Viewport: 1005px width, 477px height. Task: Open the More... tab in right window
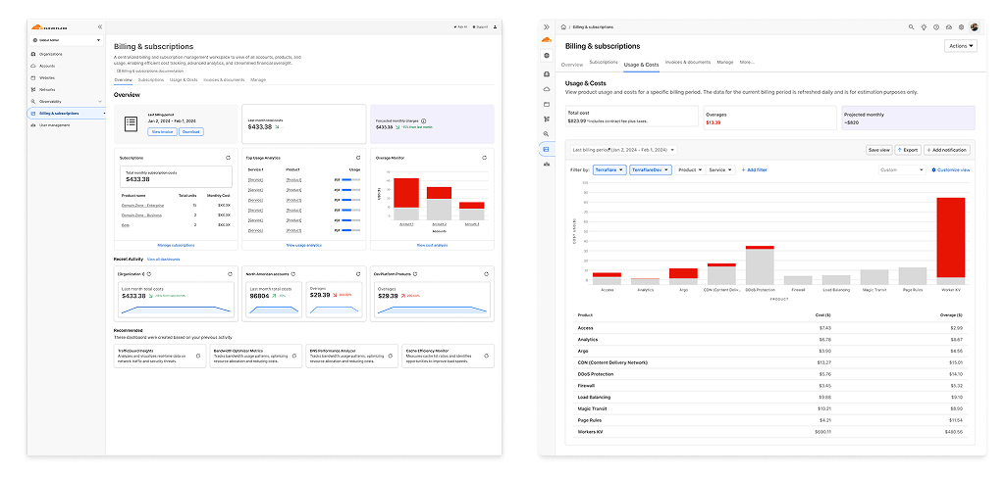point(747,62)
